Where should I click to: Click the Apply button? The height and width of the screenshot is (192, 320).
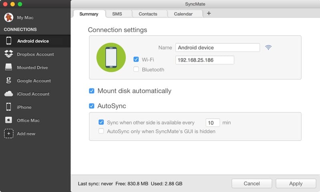tap(296, 184)
